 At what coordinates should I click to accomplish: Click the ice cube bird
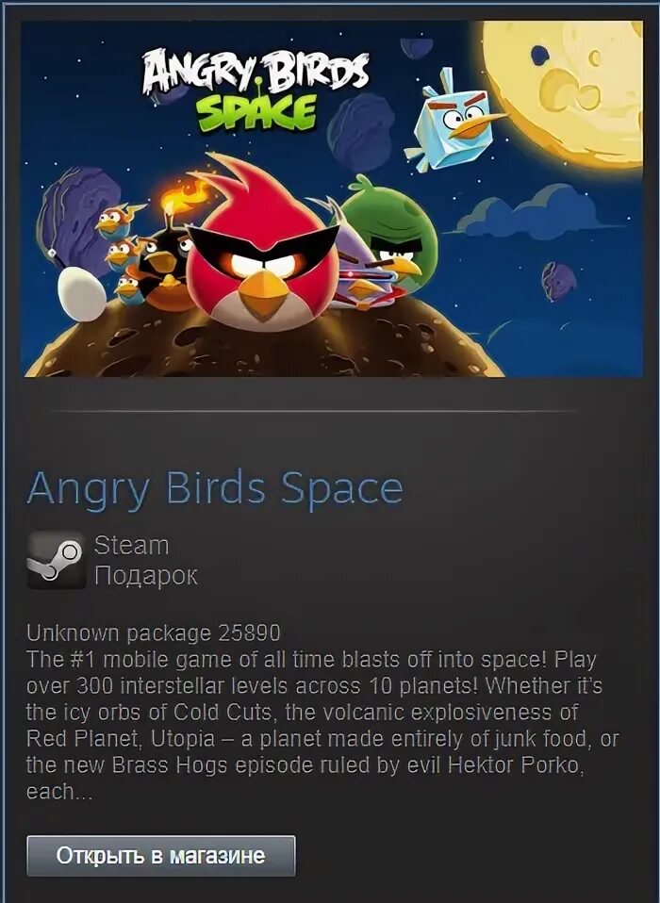click(x=455, y=120)
